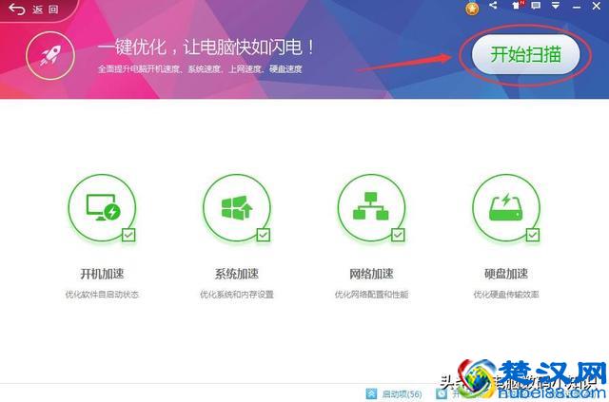Click the headline 一键优化，让电脑快如闪电！
The image size is (609, 402).
(x=206, y=48)
